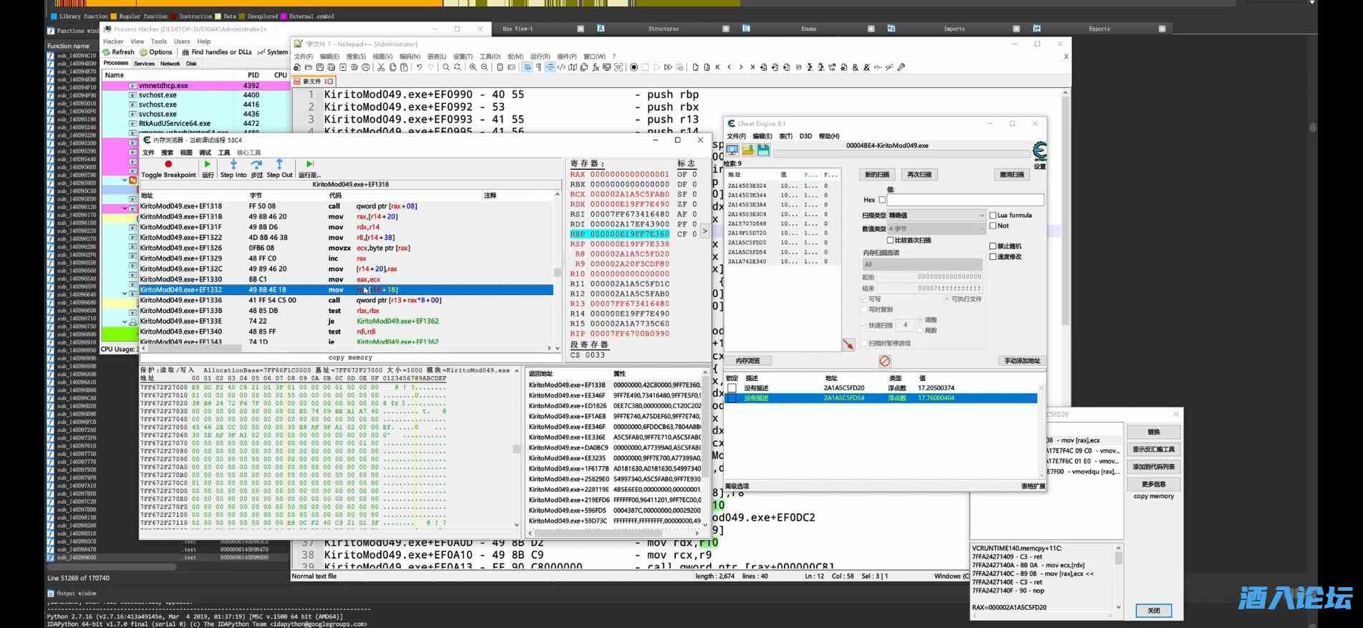The width and height of the screenshot is (1363, 628).
Task: Click the Step Into debugger icon
Action: [233, 165]
